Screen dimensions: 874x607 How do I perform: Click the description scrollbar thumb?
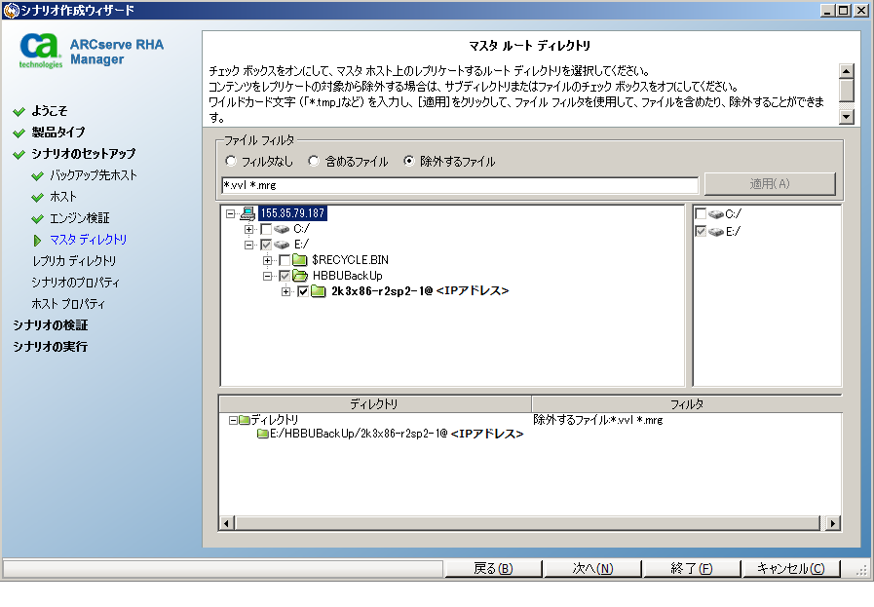(x=847, y=91)
